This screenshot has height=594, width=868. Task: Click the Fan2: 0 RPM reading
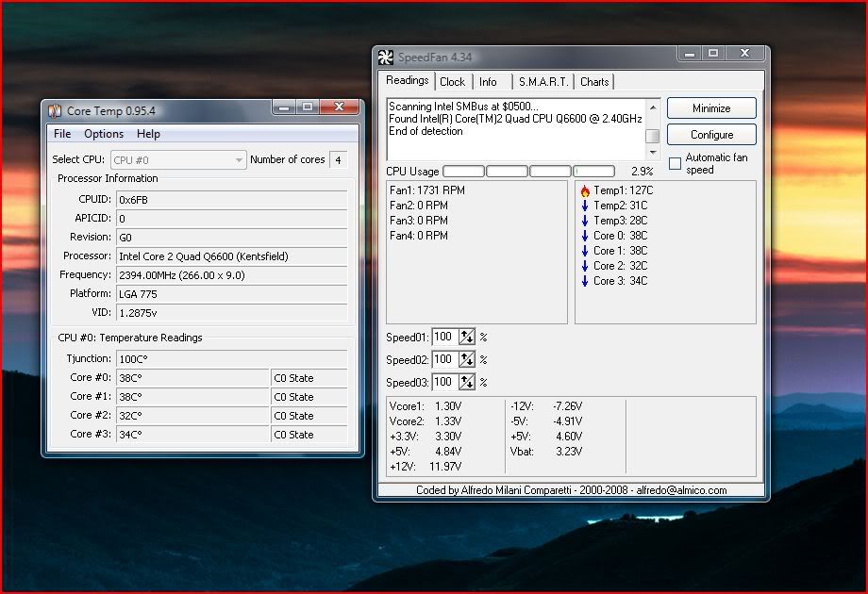tap(419, 206)
